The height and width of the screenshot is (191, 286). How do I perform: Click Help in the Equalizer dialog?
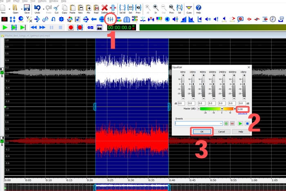point(241,131)
